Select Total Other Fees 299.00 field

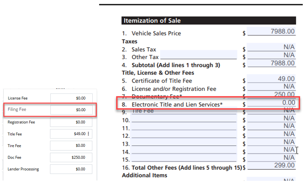click(x=271, y=165)
